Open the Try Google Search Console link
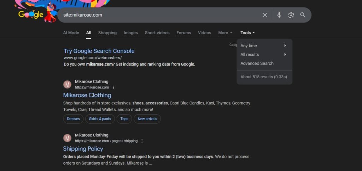Viewport: 362px width, 171px height. point(99,51)
